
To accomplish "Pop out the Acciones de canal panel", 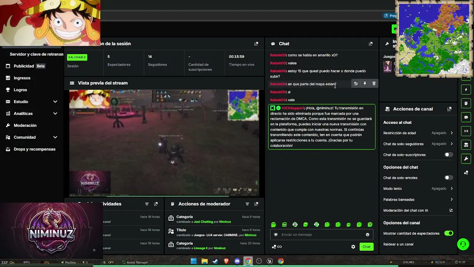I will coord(449,109).
